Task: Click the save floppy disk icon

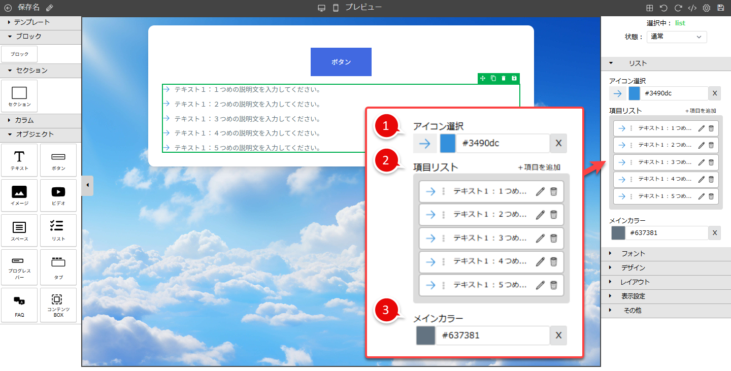Action: (720, 8)
